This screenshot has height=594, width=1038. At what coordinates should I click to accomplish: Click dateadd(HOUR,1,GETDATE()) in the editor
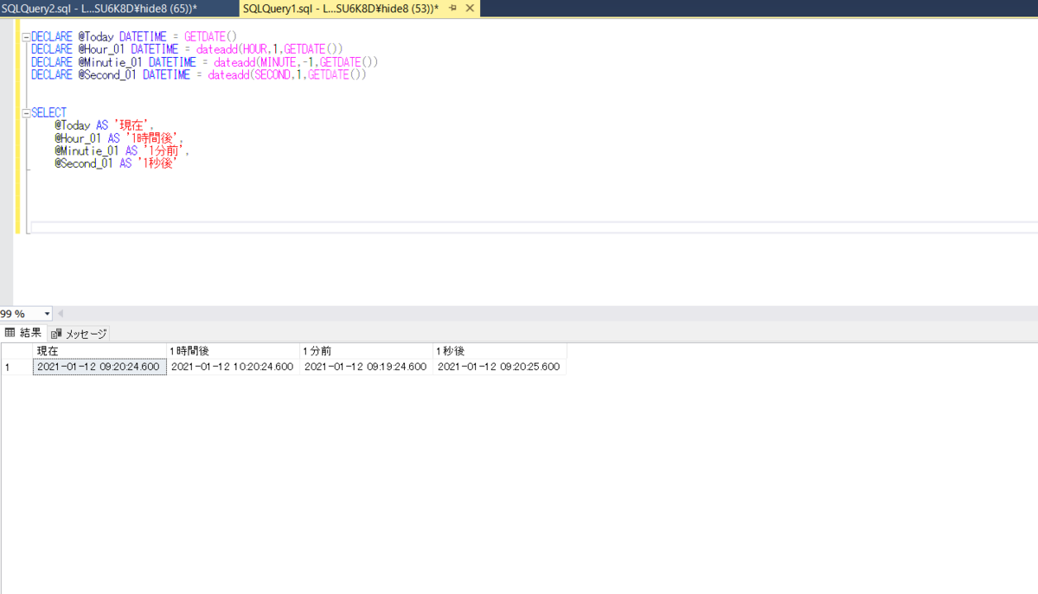click(x=270, y=50)
